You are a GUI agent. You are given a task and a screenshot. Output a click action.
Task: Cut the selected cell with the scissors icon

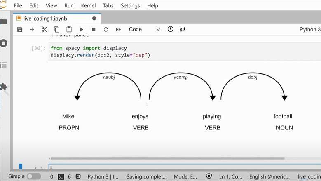(x=44, y=30)
